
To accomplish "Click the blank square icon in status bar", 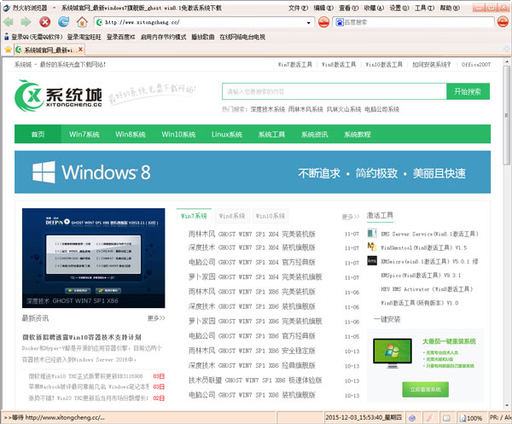I will coord(446,418).
